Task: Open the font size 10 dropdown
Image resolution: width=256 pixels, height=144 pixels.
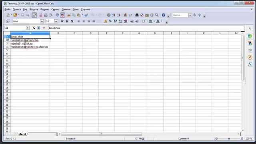Action: (56, 21)
